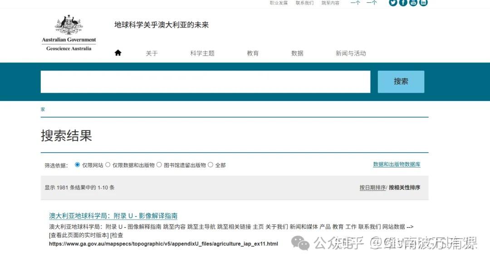
Task: Click the 职业发展 link at the very top
Action: (278, 3)
